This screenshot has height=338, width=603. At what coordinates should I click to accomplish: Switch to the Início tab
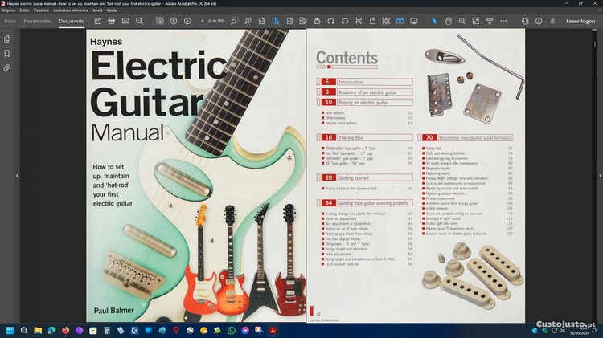10,20
